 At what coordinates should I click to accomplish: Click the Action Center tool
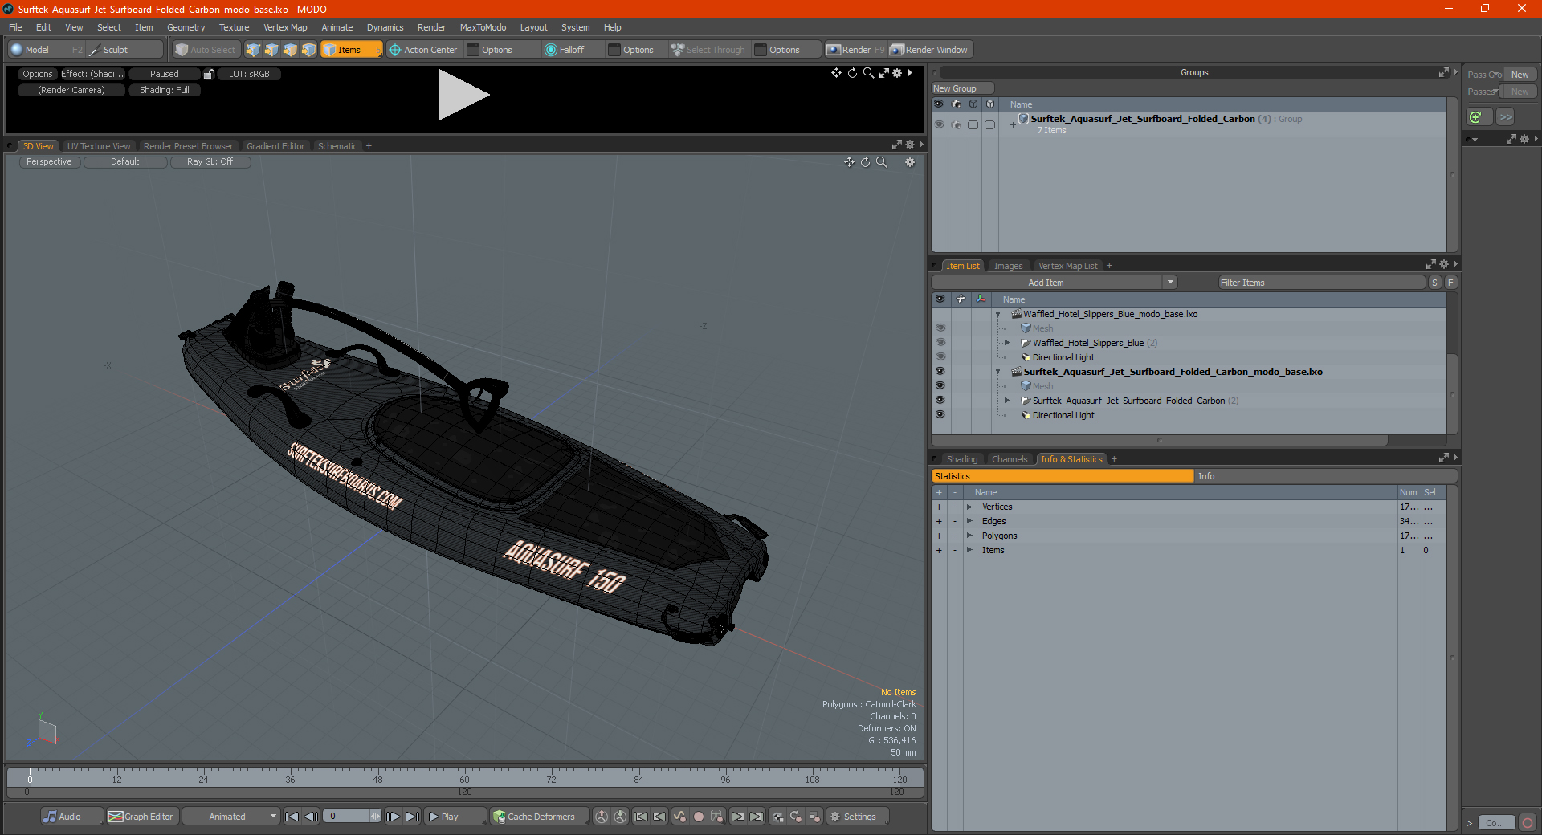423,50
